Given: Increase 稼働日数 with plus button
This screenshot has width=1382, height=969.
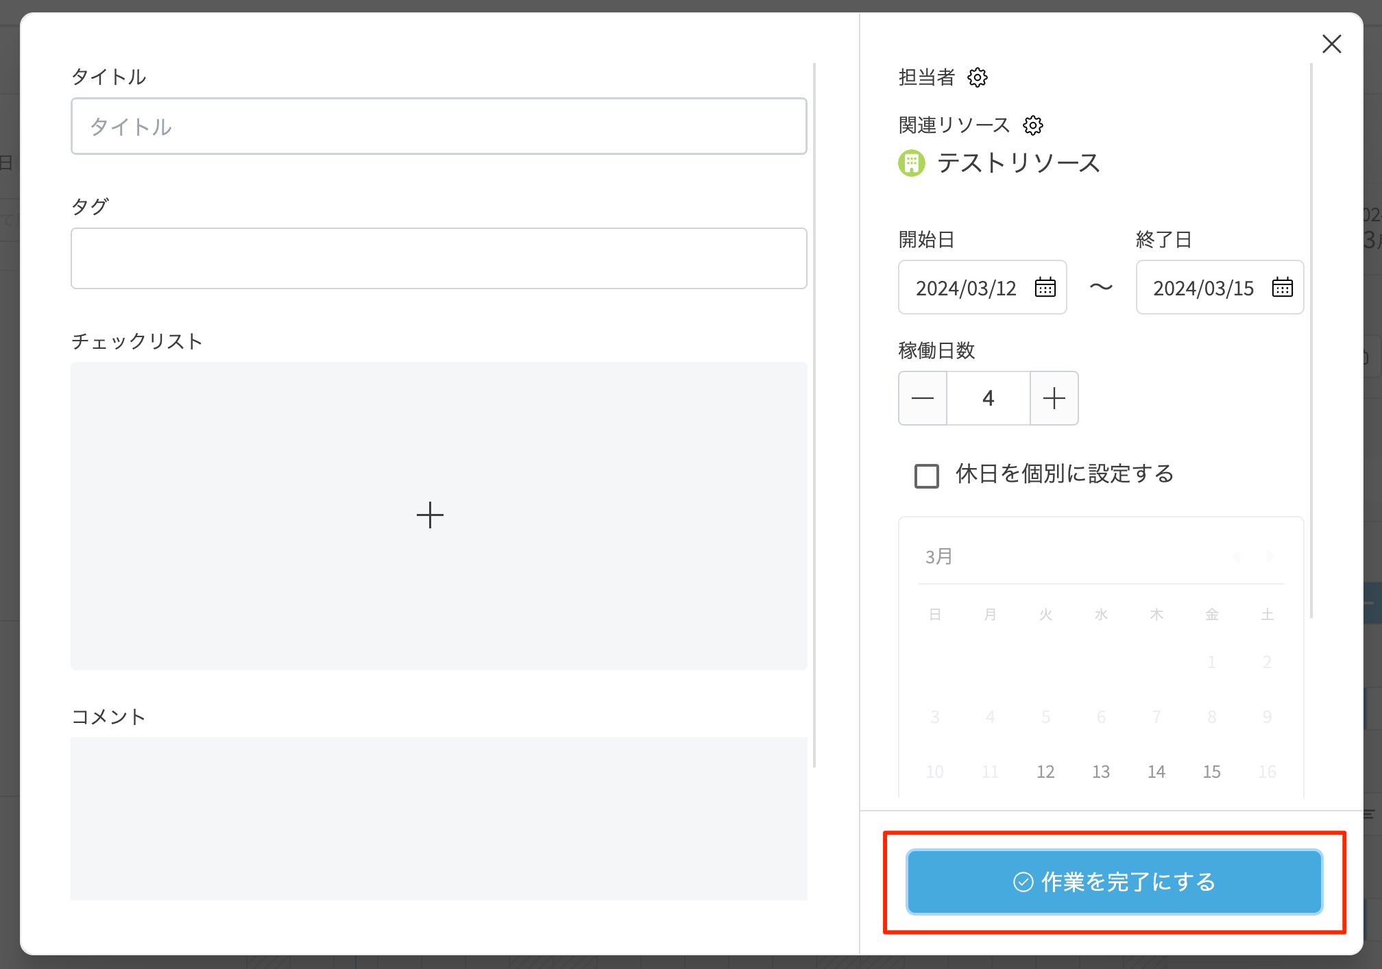Looking at the screenshot, I should [x=1054, y=398].
